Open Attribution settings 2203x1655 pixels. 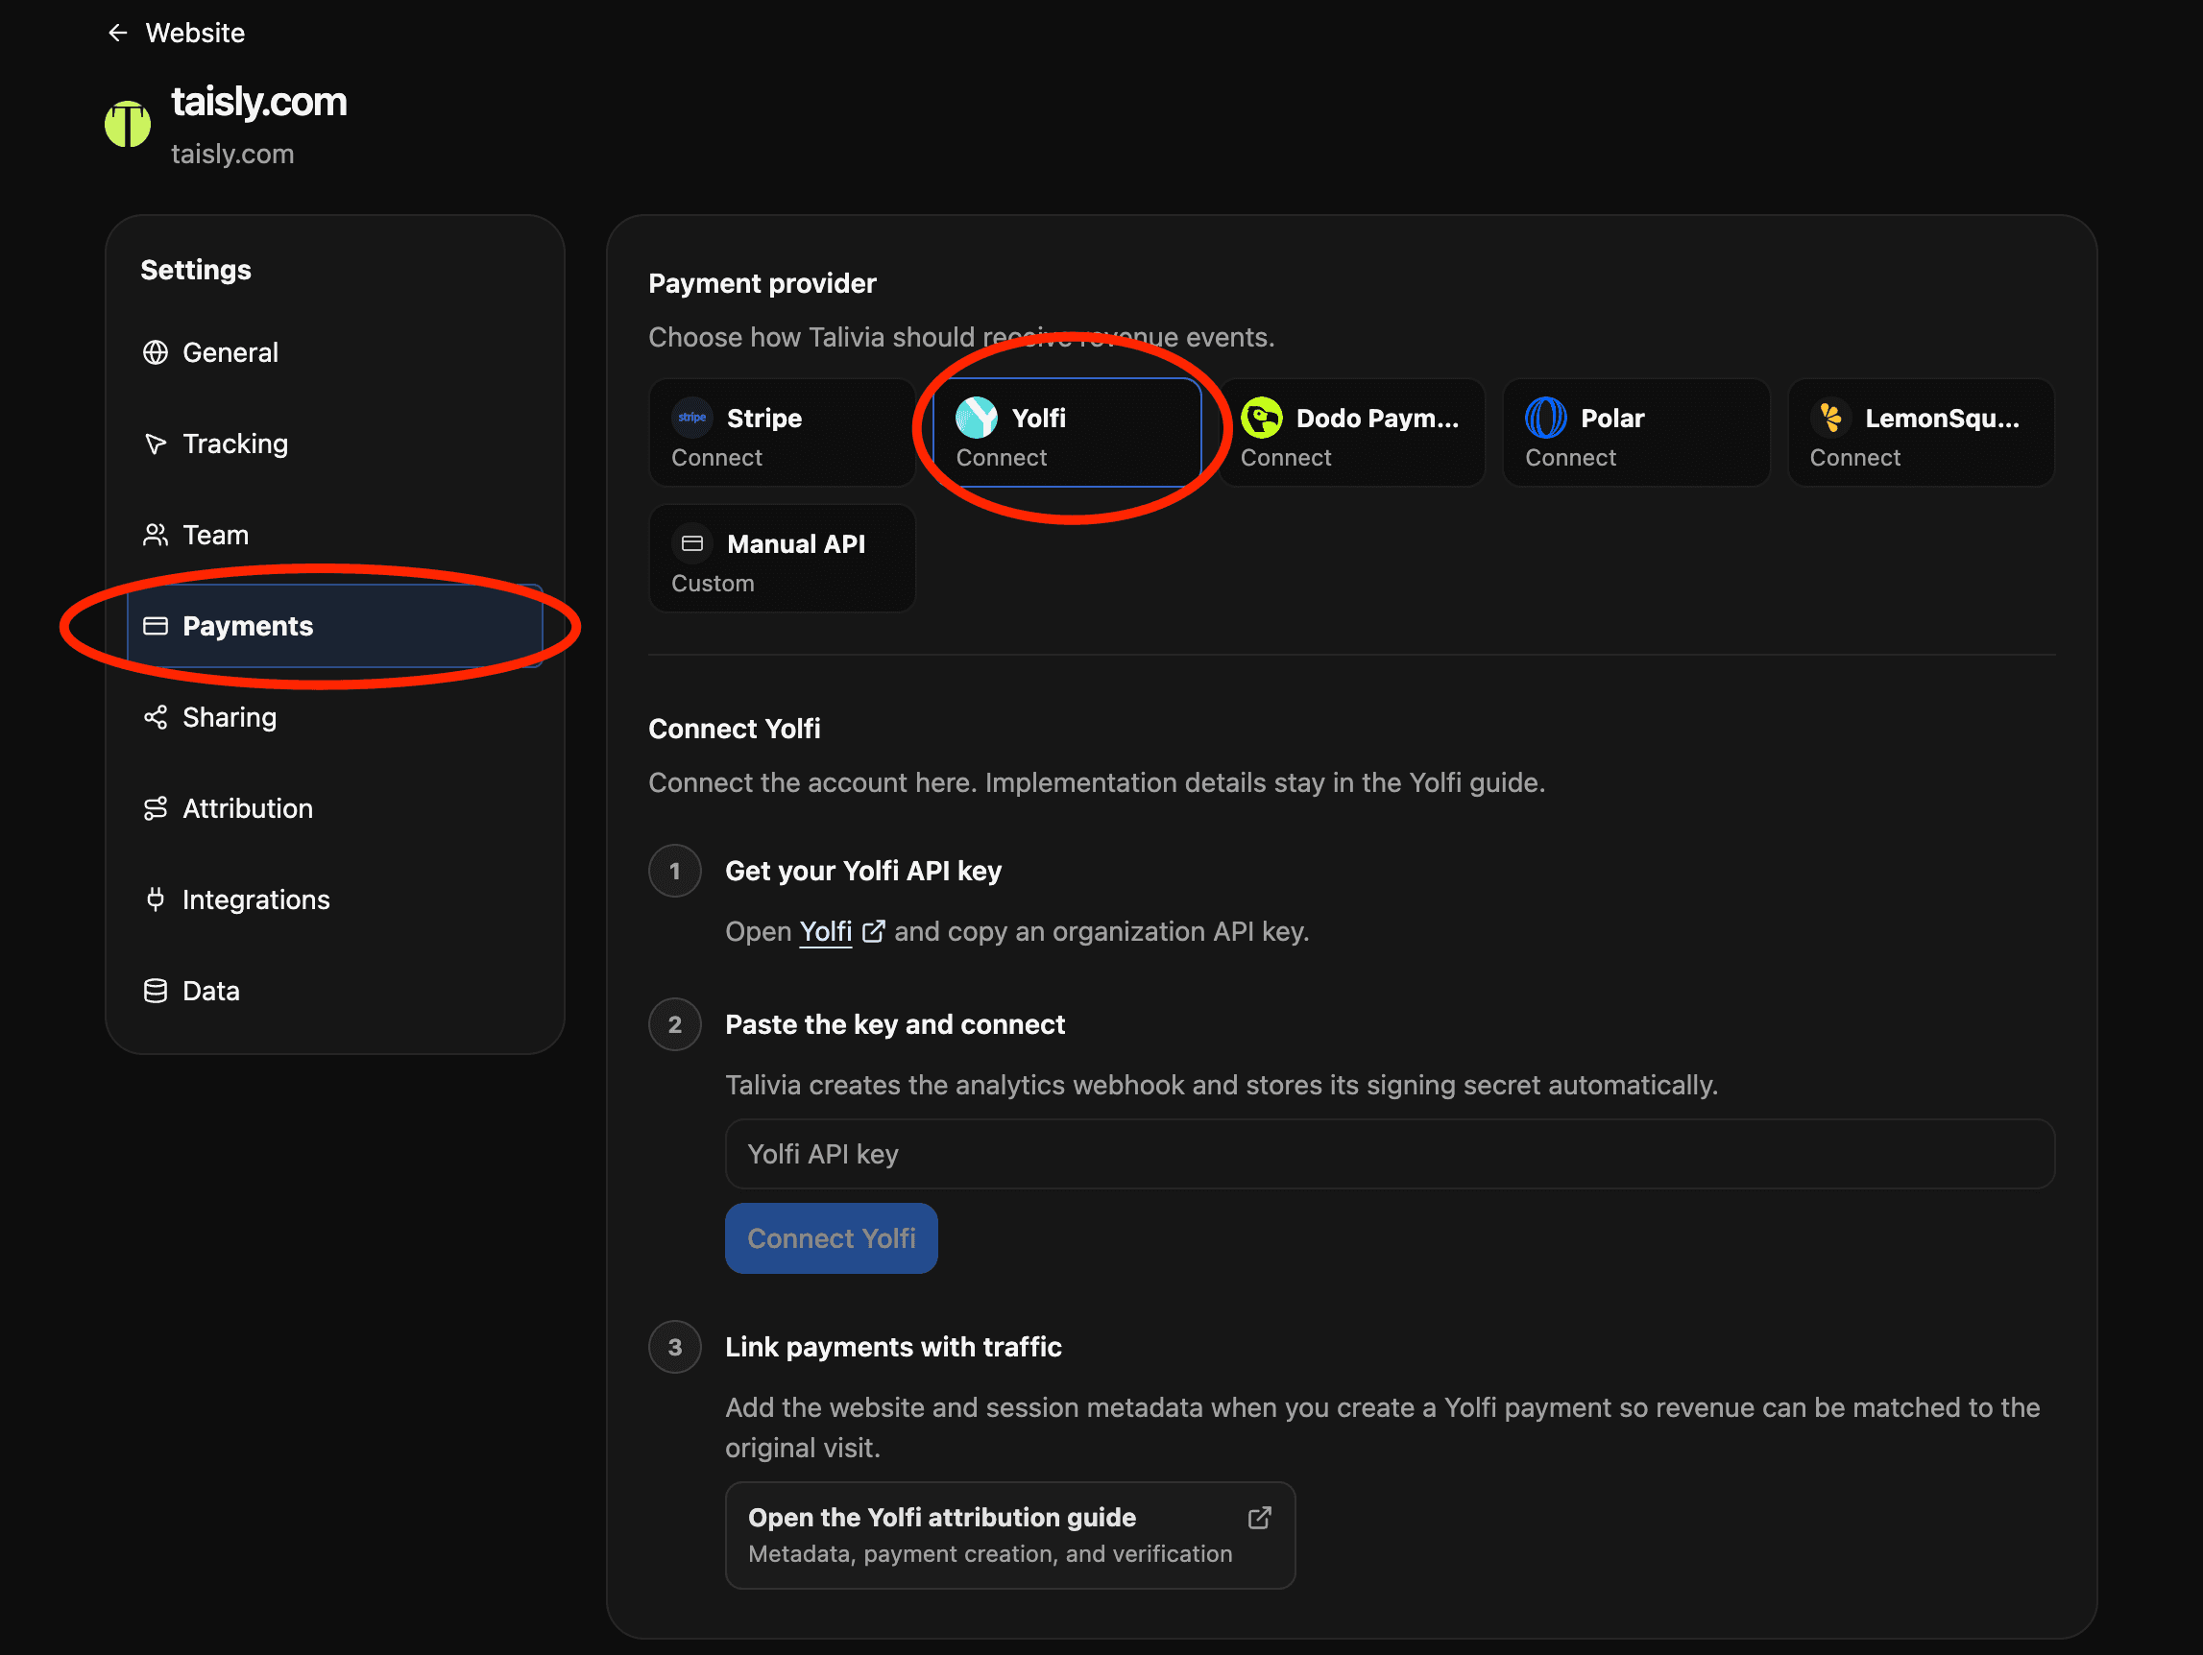coord(334,808)
